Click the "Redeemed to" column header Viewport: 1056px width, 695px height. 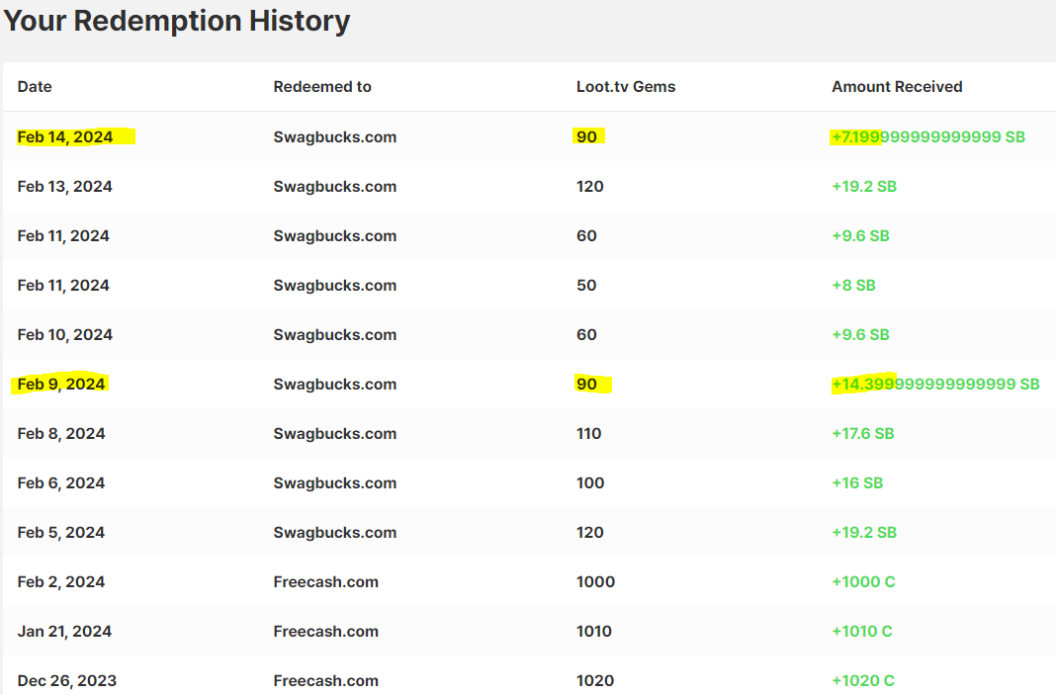pyautogui.click(x=322, y=87)
